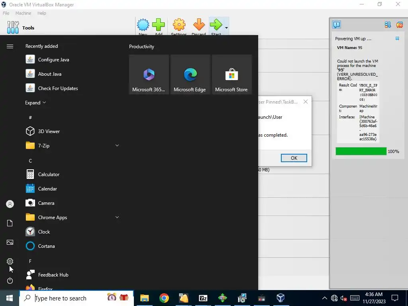Click the F letter header
Viewport: 408px width, 306px height.
click(30, 261)
